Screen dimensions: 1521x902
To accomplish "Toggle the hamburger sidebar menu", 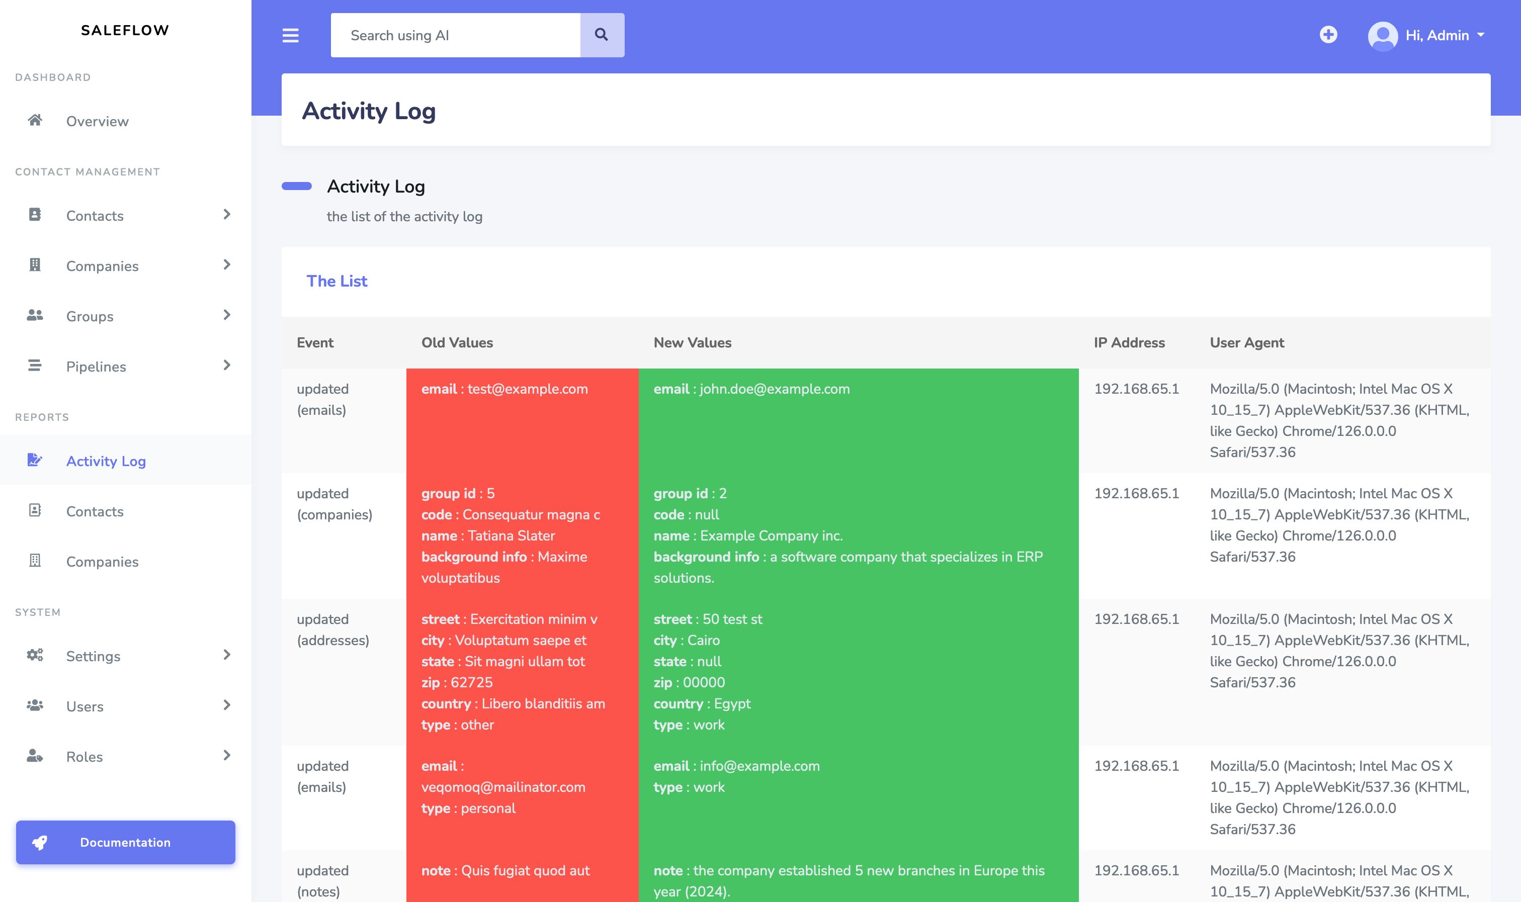I will pyautogui.click(x=291, y=35).
